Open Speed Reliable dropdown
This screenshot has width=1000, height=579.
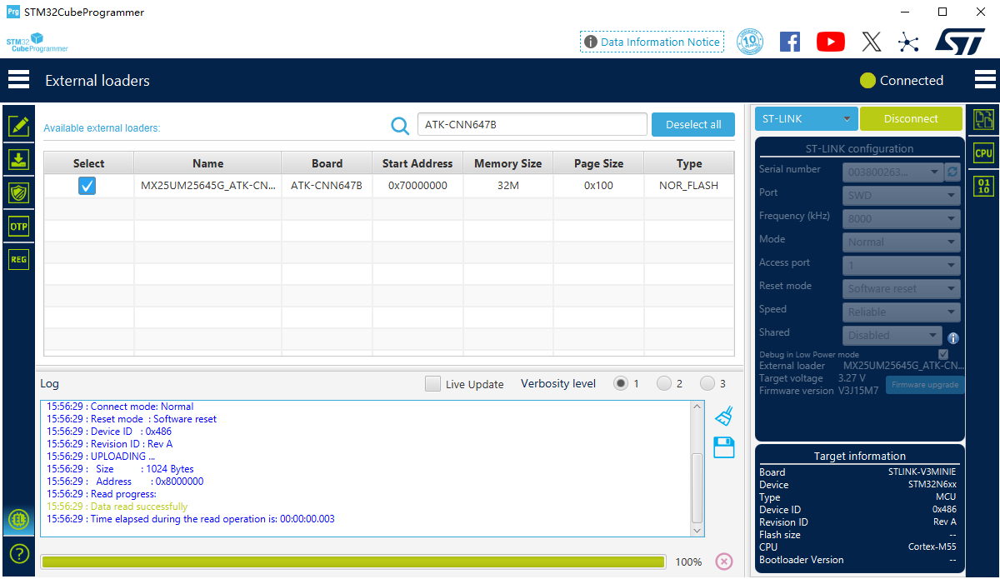point(901,312)
